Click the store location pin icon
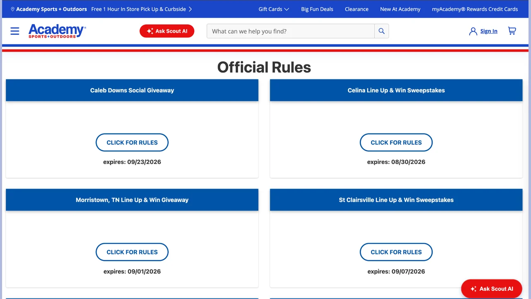Viewport: 531px width, 299px height. (x=12, y=9)
